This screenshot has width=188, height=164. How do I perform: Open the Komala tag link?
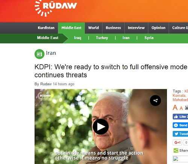179,96
